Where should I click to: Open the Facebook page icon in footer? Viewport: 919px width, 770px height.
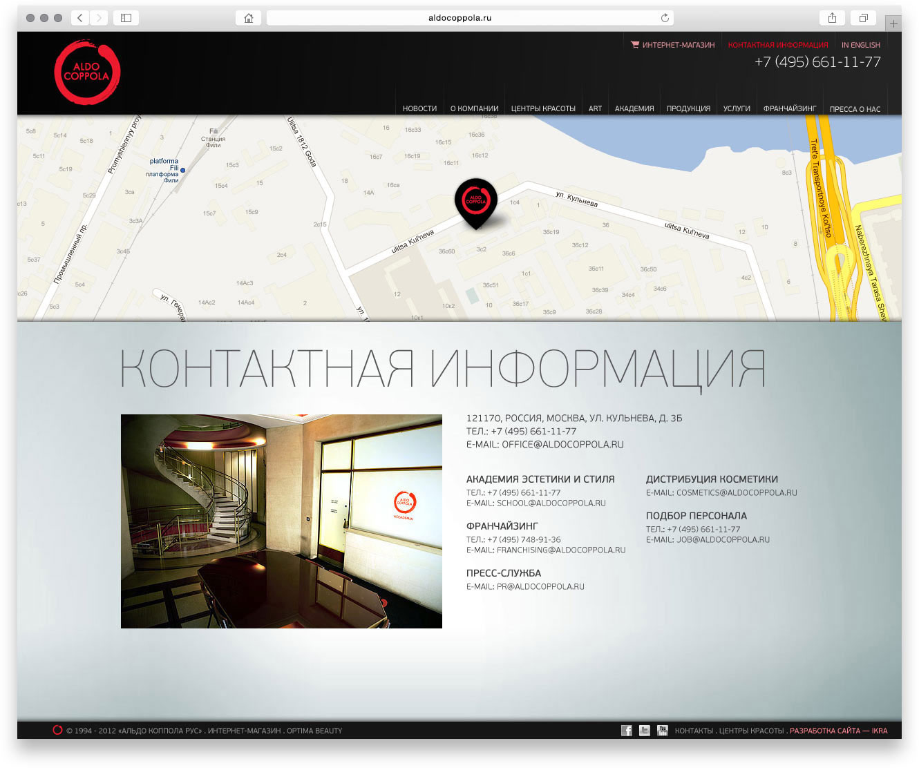[627, 731]
